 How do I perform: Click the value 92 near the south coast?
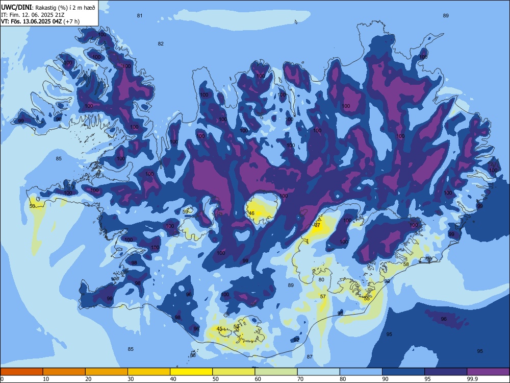click(x=296, y=340)
